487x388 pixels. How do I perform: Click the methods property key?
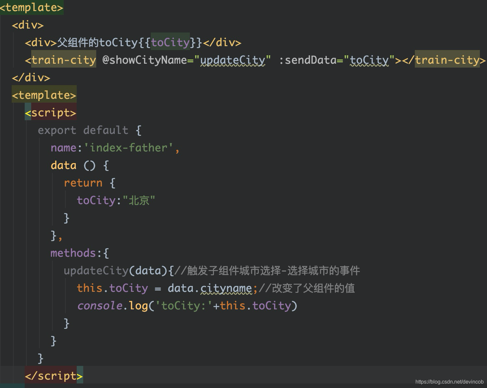[73, 253]
